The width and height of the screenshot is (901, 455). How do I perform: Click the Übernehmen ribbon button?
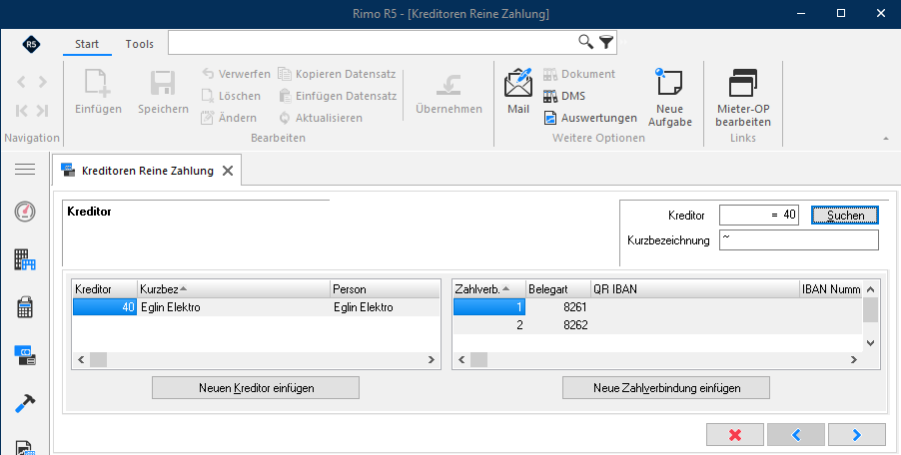449,92
